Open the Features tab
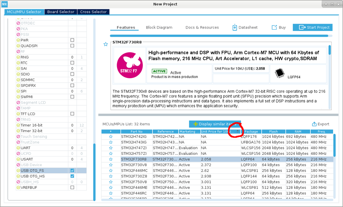The width and height of the screenshot is (343, 207). tap(126, 27)
